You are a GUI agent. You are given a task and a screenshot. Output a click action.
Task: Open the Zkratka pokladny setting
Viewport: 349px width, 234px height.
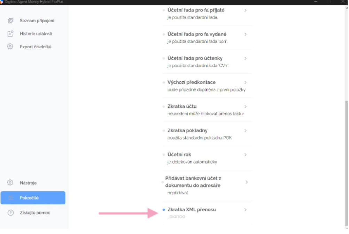[187, 130]
